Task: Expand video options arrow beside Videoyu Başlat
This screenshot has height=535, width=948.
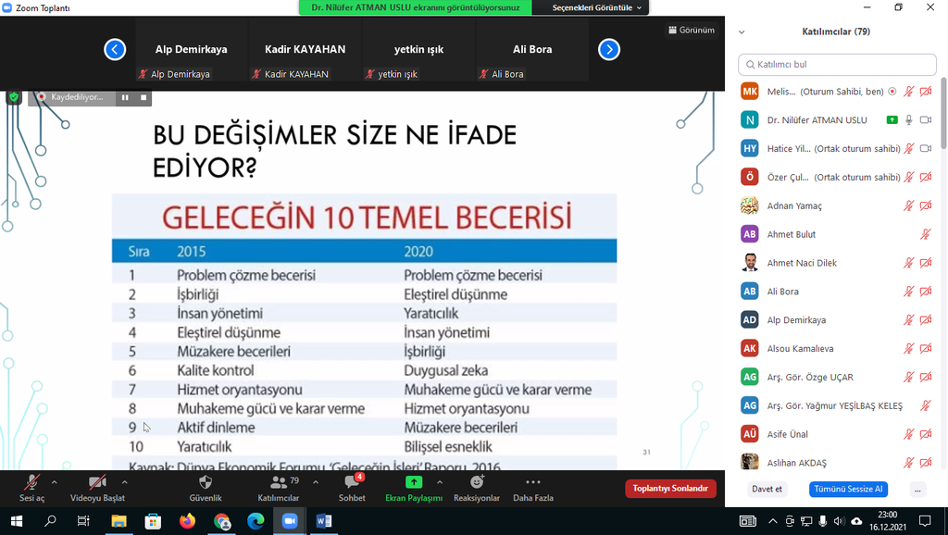Action: click(x=124, y=482)
